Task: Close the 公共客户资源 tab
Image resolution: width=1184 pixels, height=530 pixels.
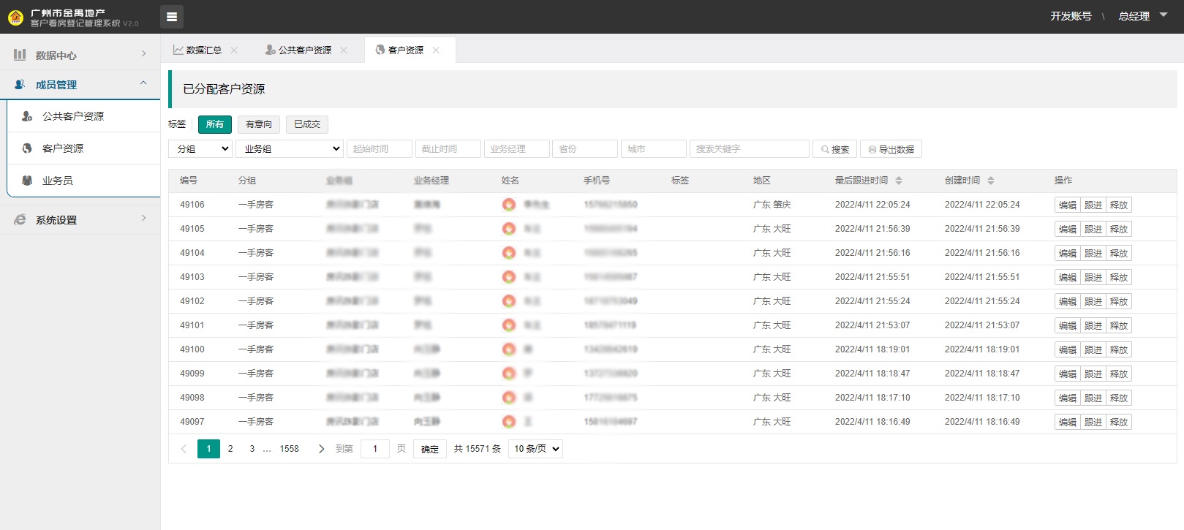Action: pos(344,50)
